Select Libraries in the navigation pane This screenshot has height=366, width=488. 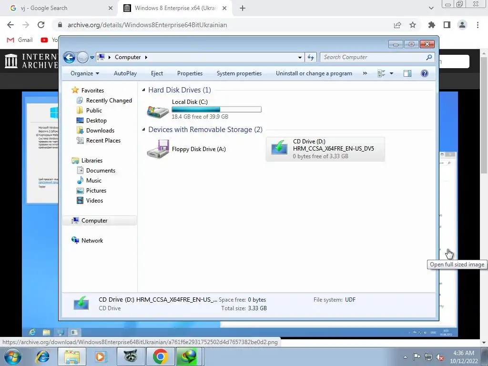point(92,161)
